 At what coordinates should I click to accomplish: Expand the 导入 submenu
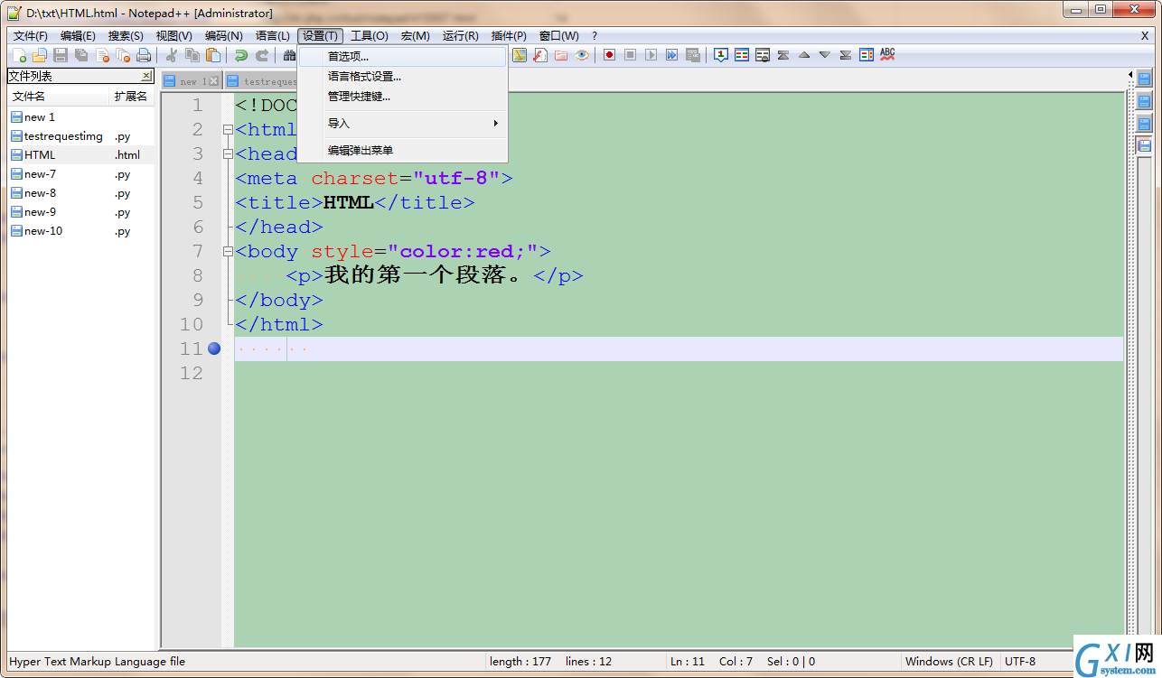click(x=403, y=124)
